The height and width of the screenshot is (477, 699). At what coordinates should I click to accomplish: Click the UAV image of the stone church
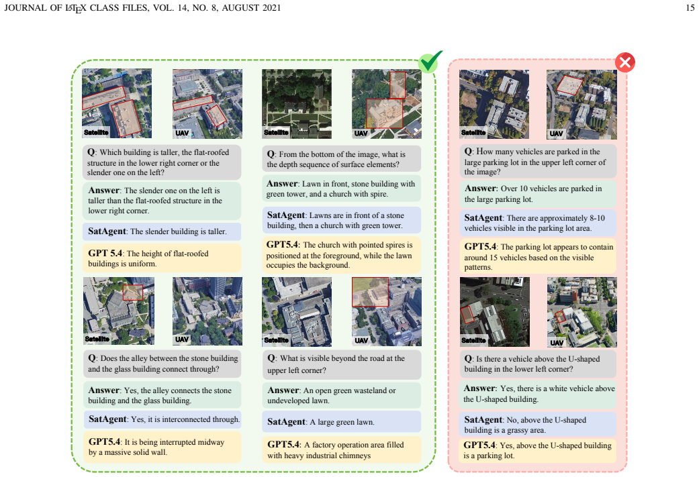click(x=387, y=104)
